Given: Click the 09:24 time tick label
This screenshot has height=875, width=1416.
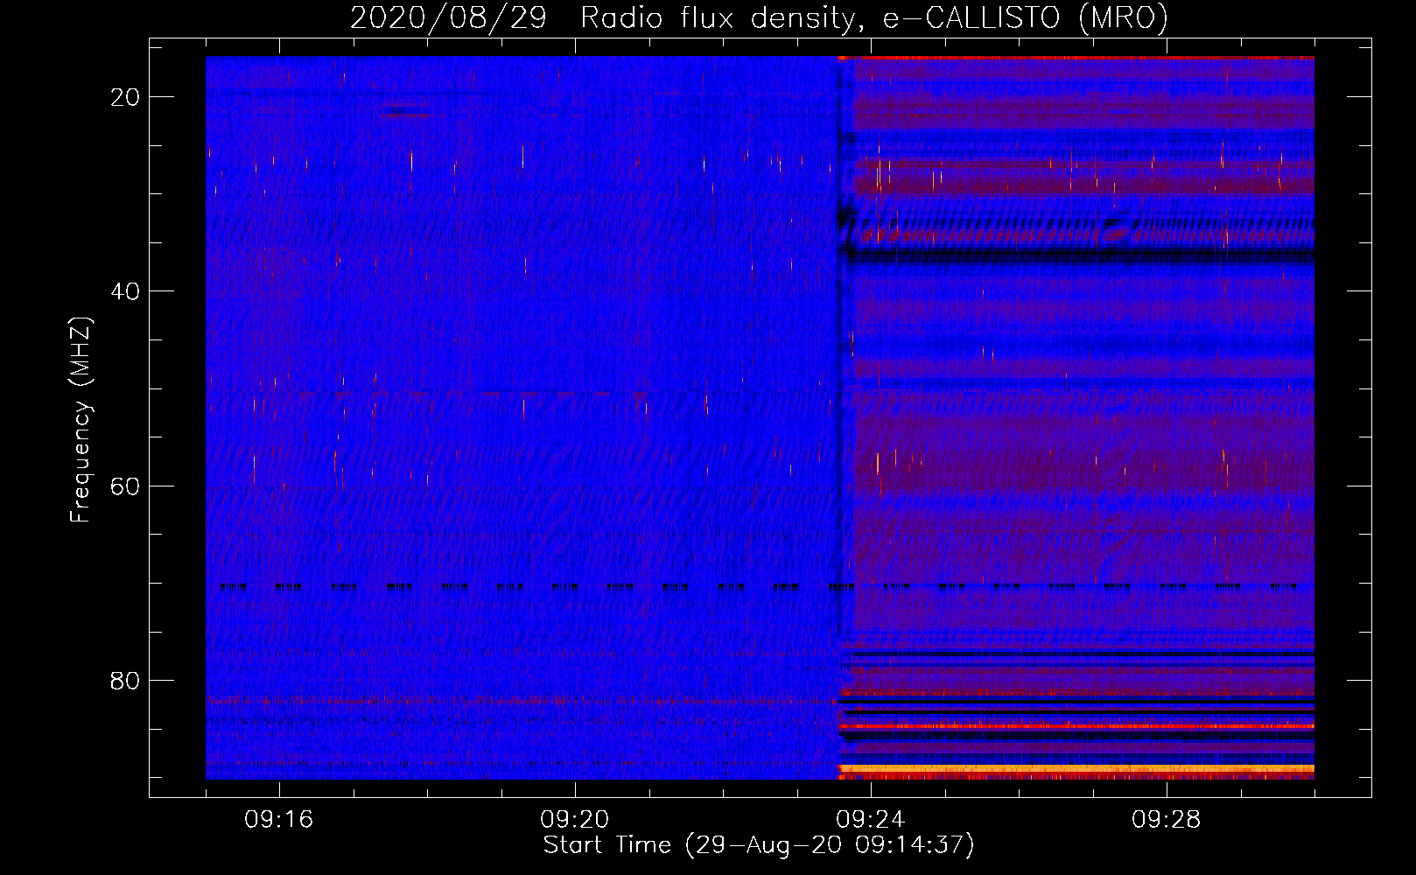Looking at the screenshot, I should point(871,820).
